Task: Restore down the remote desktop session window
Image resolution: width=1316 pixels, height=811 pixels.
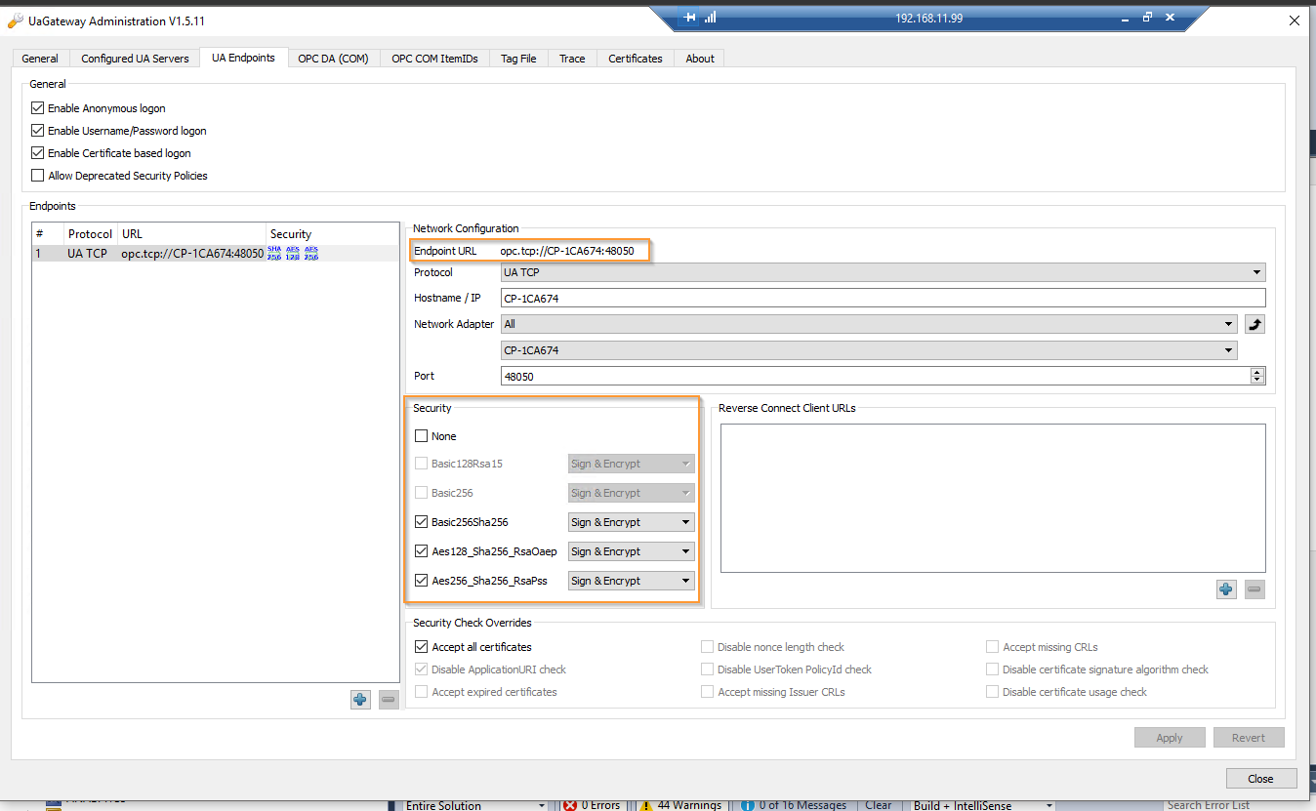Action: 1147,18
